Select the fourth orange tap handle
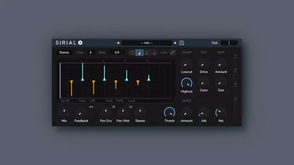Screen dimensions: 294x165 tap(138, 82)
